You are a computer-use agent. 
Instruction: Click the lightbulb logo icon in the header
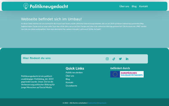pos(26,6)
